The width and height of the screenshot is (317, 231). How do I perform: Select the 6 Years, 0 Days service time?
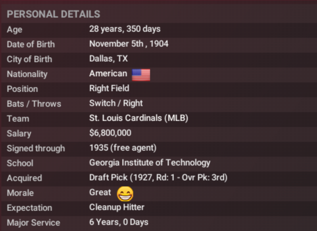(119, 222)
